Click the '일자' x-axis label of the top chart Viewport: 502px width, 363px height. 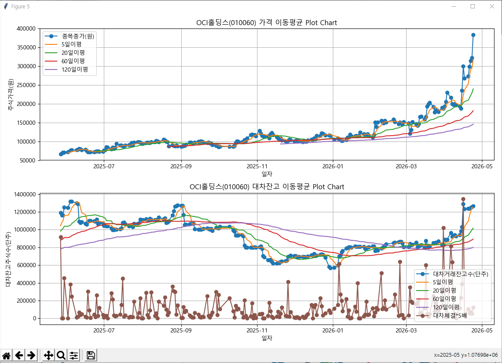[267, 174]
